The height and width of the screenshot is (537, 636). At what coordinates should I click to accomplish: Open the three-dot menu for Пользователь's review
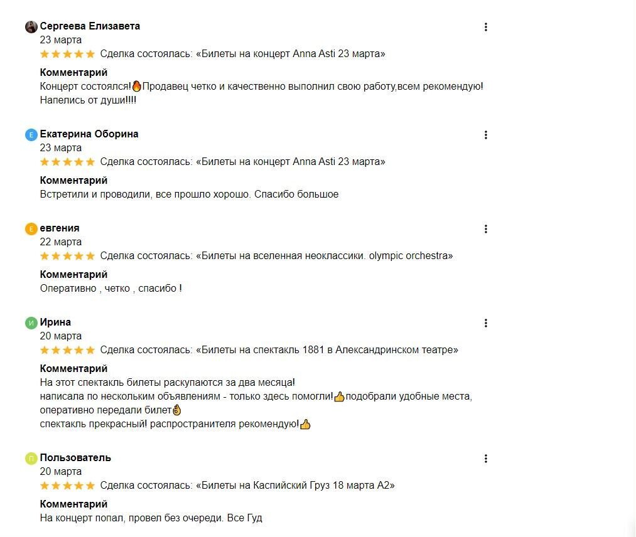coord(485,459)
